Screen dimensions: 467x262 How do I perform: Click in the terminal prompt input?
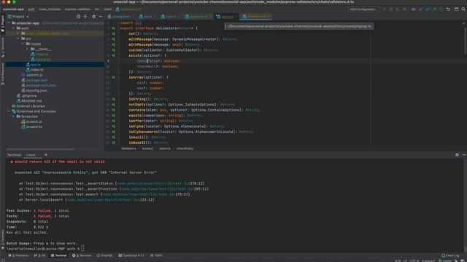(x=82, y=249)
